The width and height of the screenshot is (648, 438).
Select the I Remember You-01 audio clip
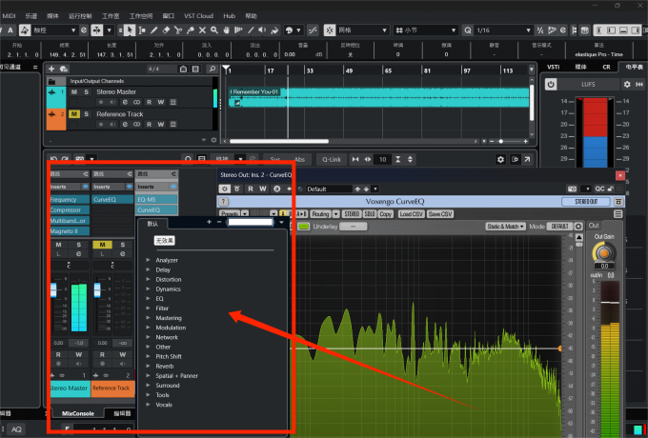point(379,98)
